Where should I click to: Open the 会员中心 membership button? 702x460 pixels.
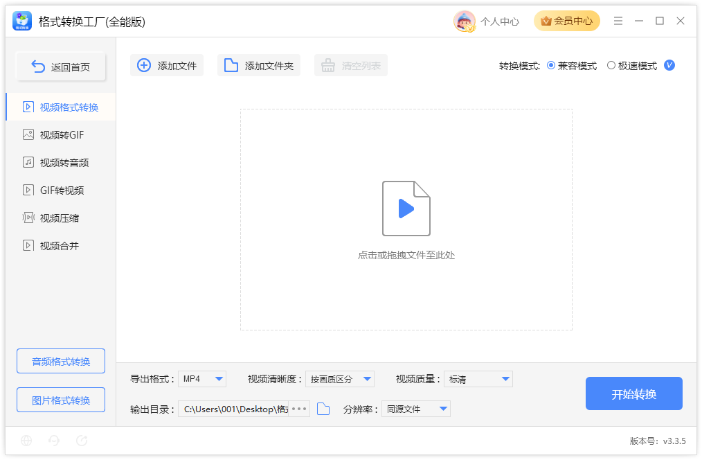pyautogui.click(x=566, y=21)
